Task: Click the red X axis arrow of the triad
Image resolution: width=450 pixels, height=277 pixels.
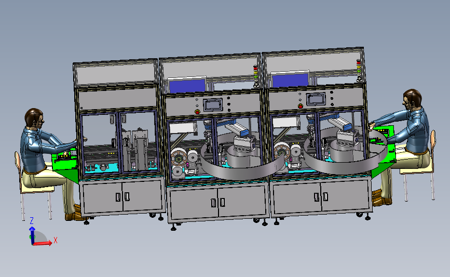Action: coord(43,243)
